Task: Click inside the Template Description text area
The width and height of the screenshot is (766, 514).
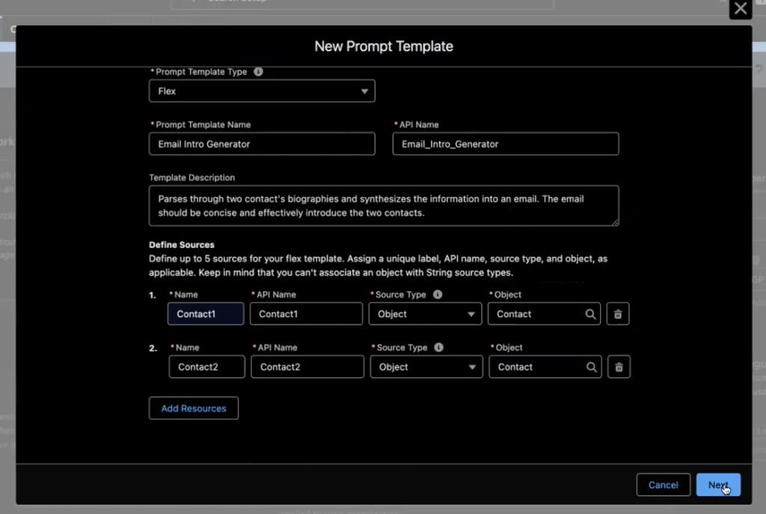Action: click(383, 206)
